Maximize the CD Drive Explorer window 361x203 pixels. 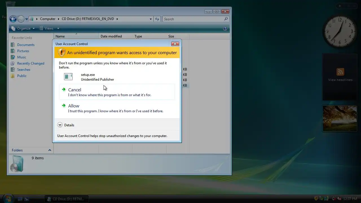pos(217,12)
